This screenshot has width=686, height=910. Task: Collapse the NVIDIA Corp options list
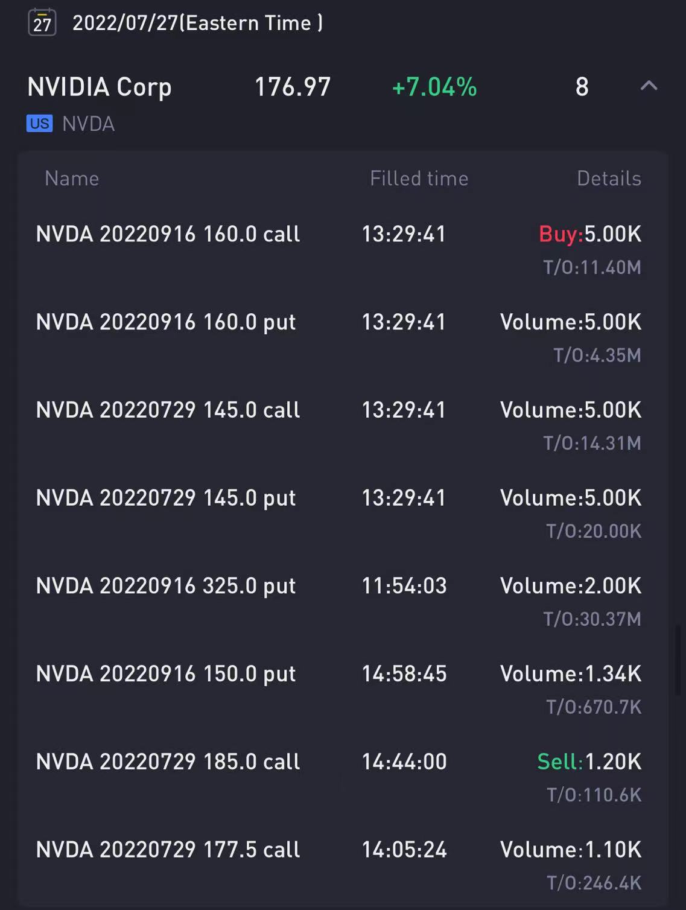tap(649, 86)
